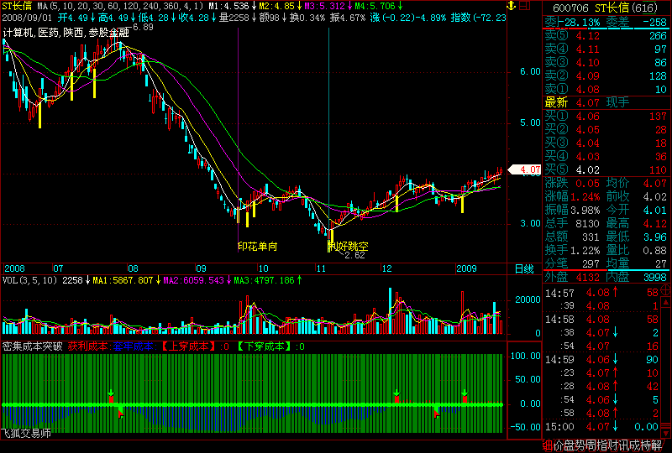
Task: Click the 2.62 low price label on the chart
Action: (354, 255)
